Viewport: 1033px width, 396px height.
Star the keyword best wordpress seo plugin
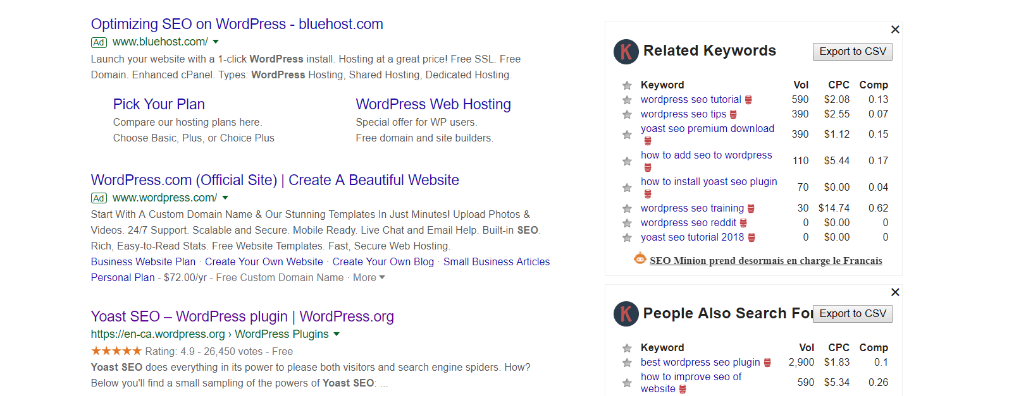pyautogui.click(x=627, y=362)
